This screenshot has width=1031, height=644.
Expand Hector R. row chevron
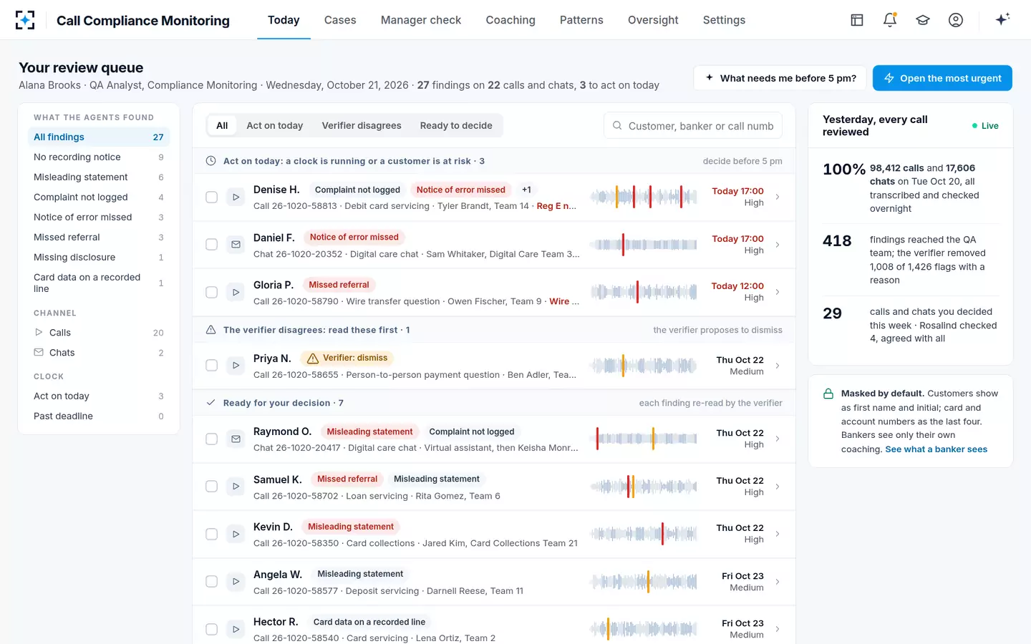tap(778, 629)
